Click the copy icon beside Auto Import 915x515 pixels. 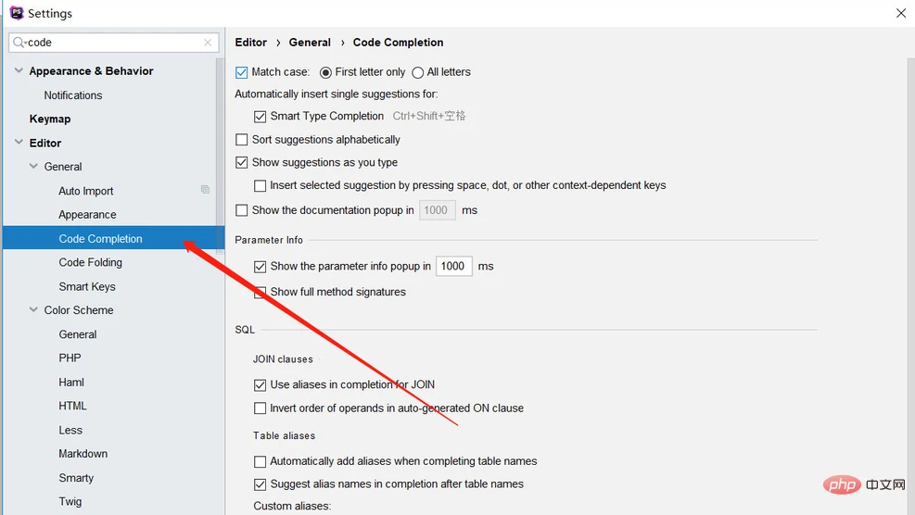coord(205,190)
